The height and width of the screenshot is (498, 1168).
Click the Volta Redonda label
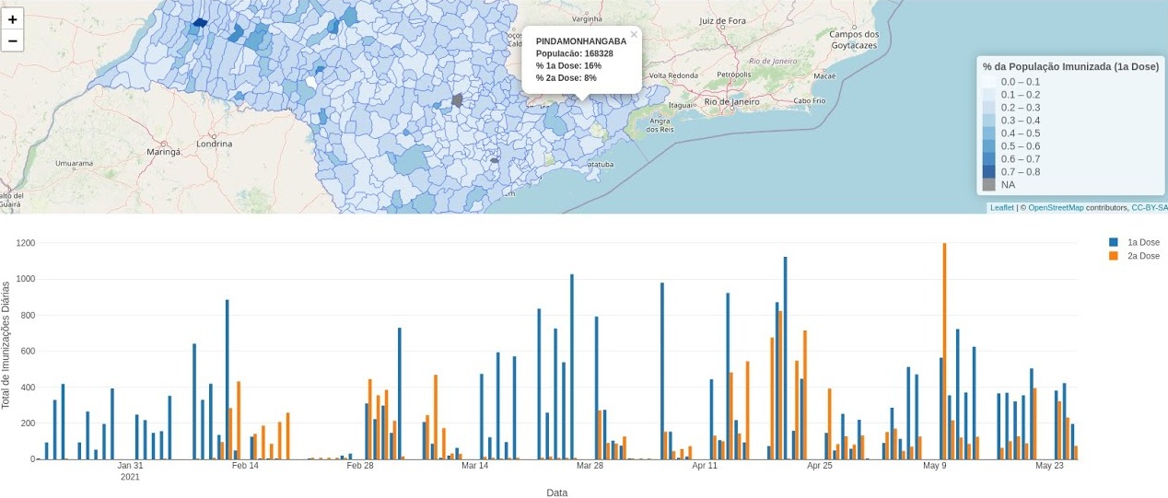tap(673, 75)
